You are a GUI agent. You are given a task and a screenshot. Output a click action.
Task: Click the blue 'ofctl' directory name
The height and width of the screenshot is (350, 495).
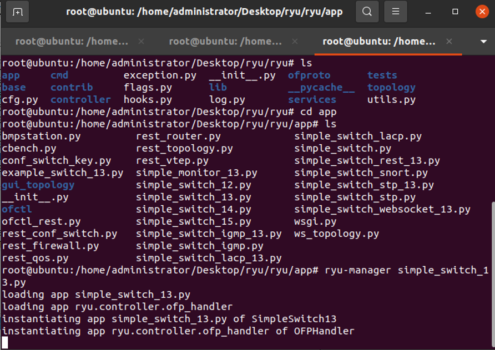(17, 209)
